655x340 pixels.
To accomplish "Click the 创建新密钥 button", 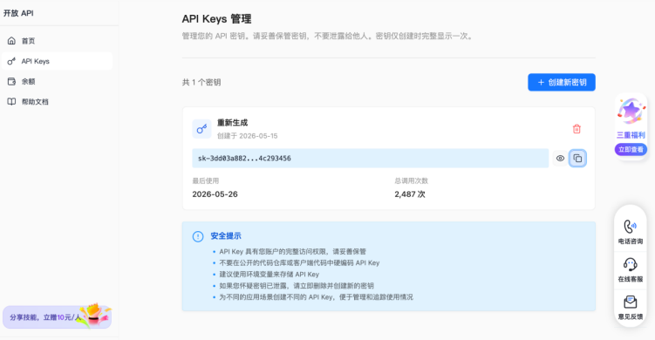I will point(562,82).
